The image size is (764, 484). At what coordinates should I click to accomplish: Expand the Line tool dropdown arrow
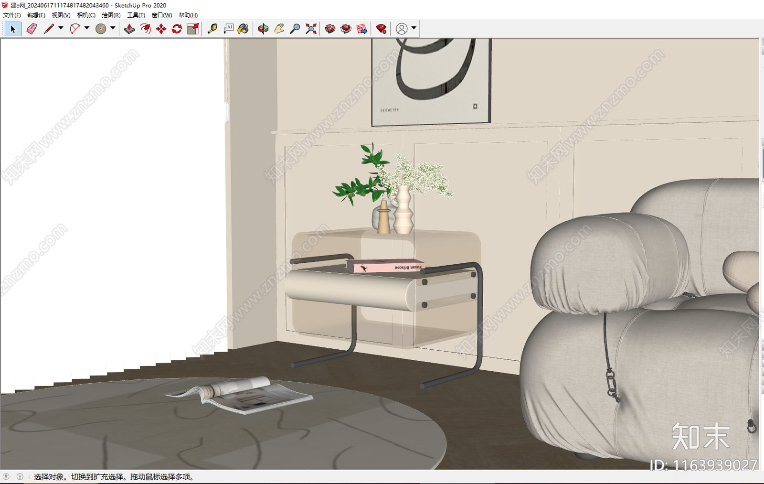pos(61,28)
